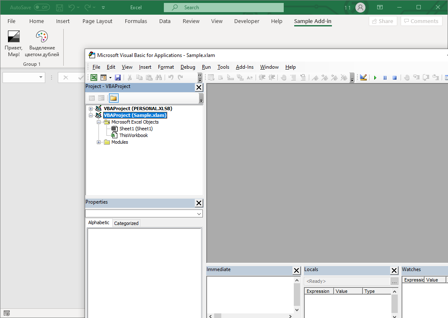Click the Step Into icon in Debug toolbar
Screen dimensions: 448x318
[x=417, y=78]
